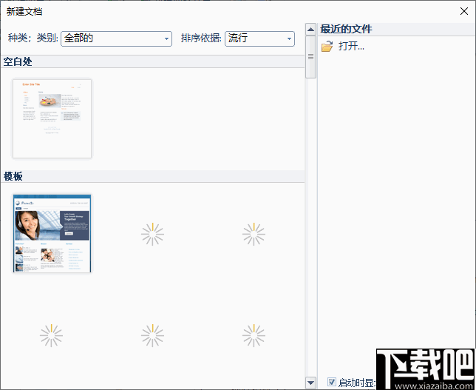
Task: Toggle the 启动时显示 checkbox
Action: pyautogui.click(x=331, y=381)
